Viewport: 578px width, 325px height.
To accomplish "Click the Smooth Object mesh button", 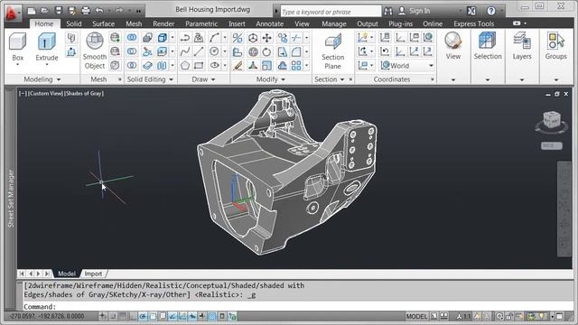I will [x=94, y=51].
